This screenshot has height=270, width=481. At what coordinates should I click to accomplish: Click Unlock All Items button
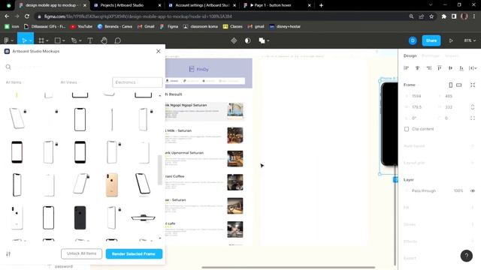coord(82,253)
